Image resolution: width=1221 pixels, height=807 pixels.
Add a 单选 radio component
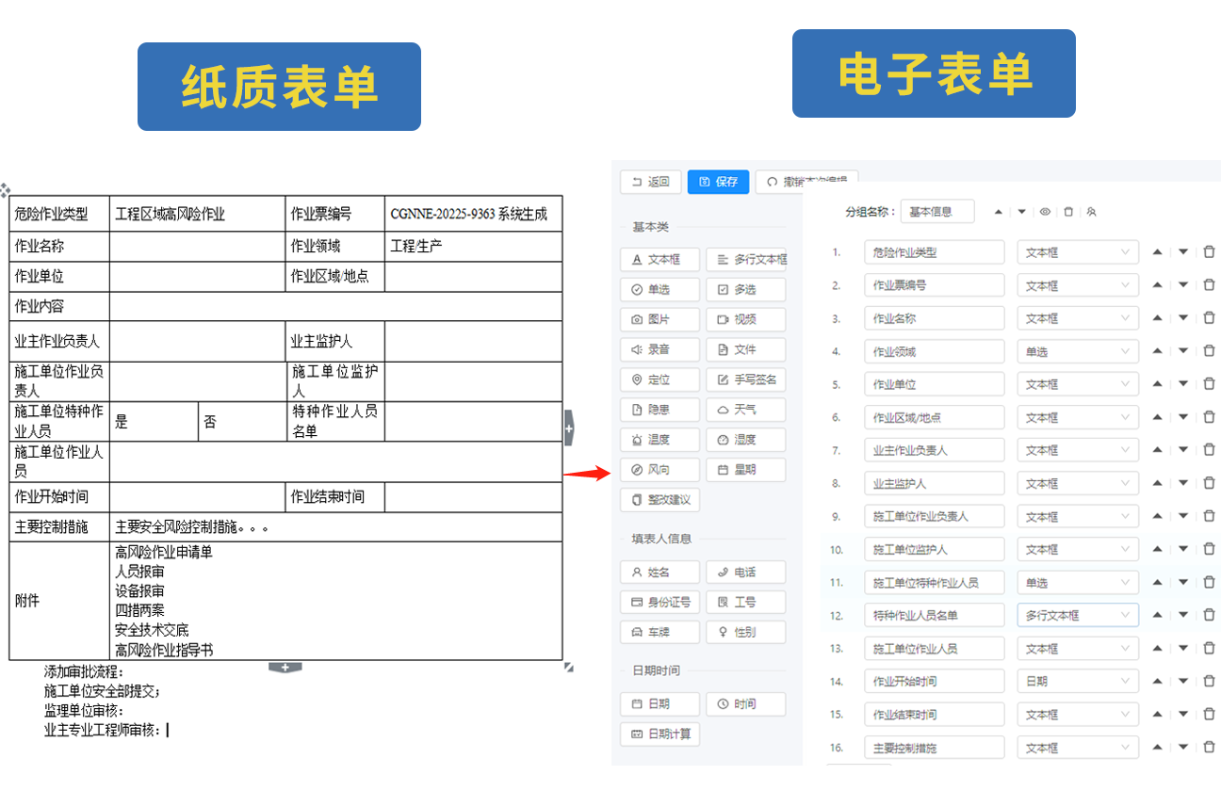click(659, 289)
